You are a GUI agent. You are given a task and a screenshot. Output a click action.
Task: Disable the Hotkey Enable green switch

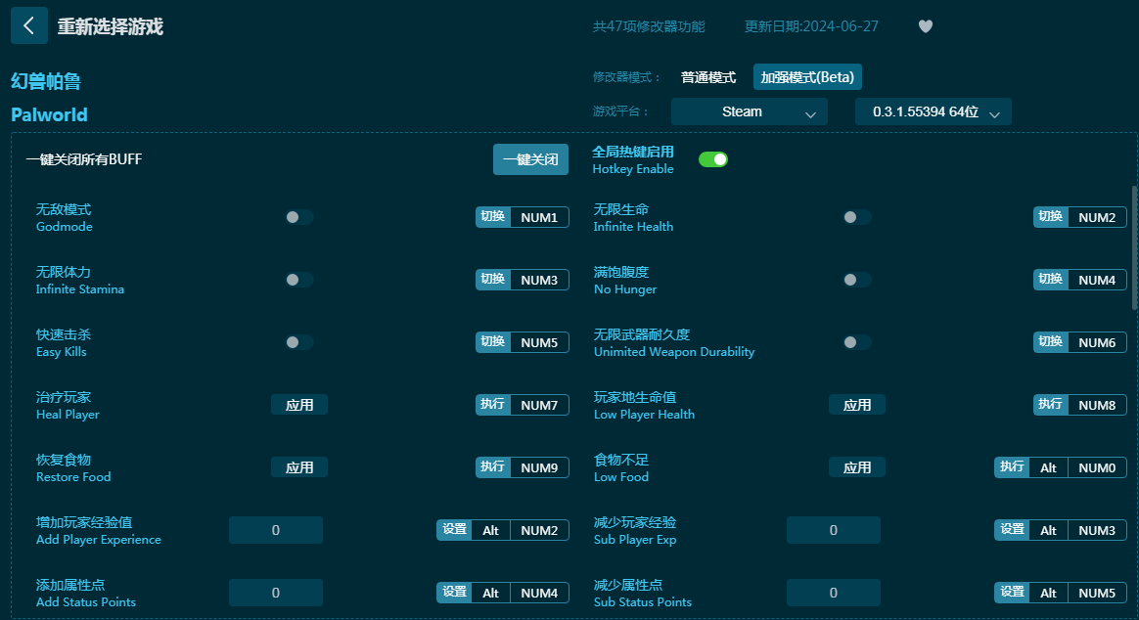point(712,159)
